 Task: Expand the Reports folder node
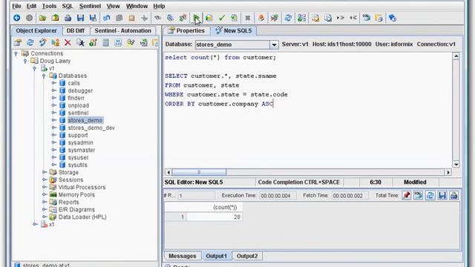(x=45, y=202)
